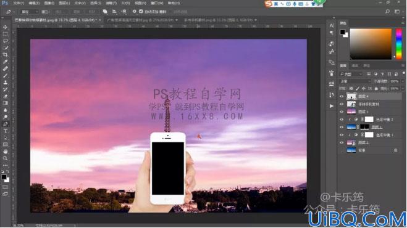The height and width of the screenshot is (228, 407).
Task: Open the fill value dropdown arrow
Action: point(403,89)
